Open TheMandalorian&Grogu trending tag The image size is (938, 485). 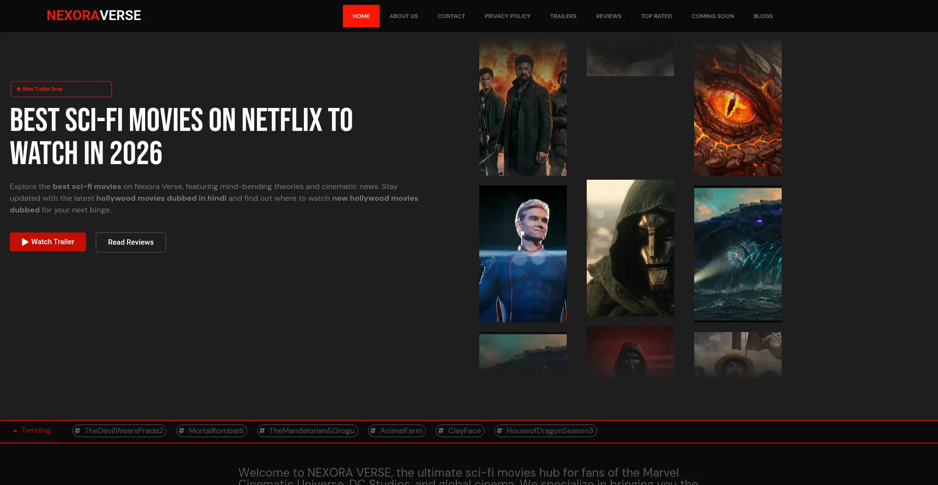307,431
